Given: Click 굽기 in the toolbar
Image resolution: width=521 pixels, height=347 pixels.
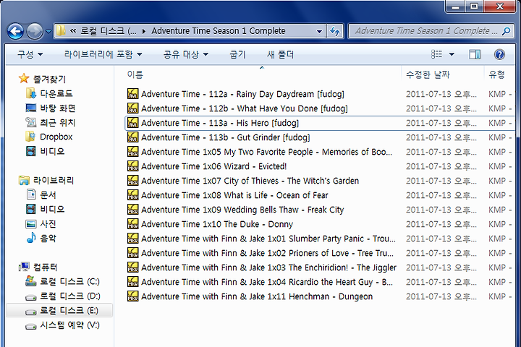Looking at the screenshot, I should coord(237,54).
